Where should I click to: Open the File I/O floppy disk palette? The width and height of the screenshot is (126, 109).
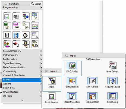[16, 35]
